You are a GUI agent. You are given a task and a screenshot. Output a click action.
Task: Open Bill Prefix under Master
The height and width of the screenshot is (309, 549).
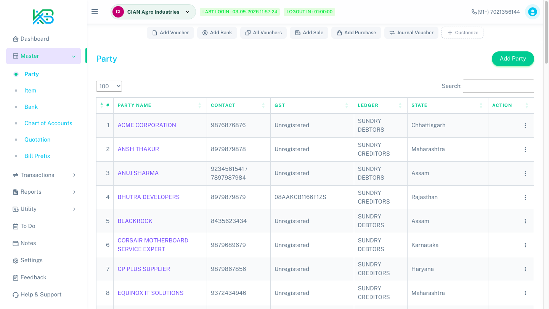[37, 156]
